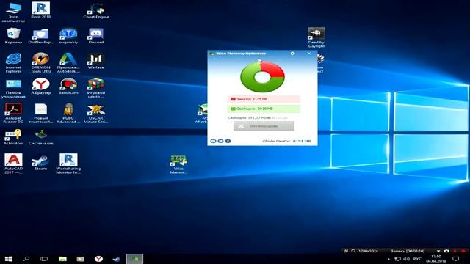Select the AutoCAD 2017 desktop shortcut
This screenshot has width=470, height=264.
tap(13, 164)
